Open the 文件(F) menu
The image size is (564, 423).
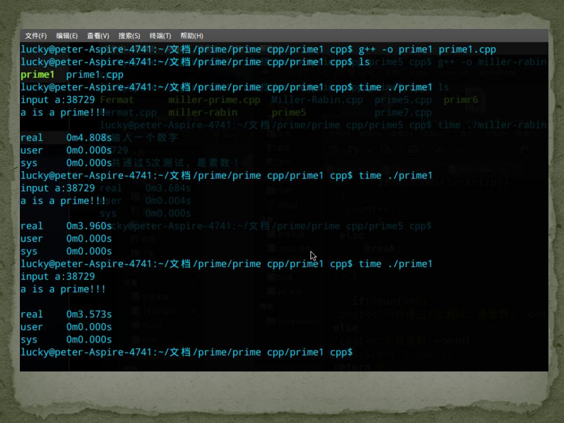[36, 36]
